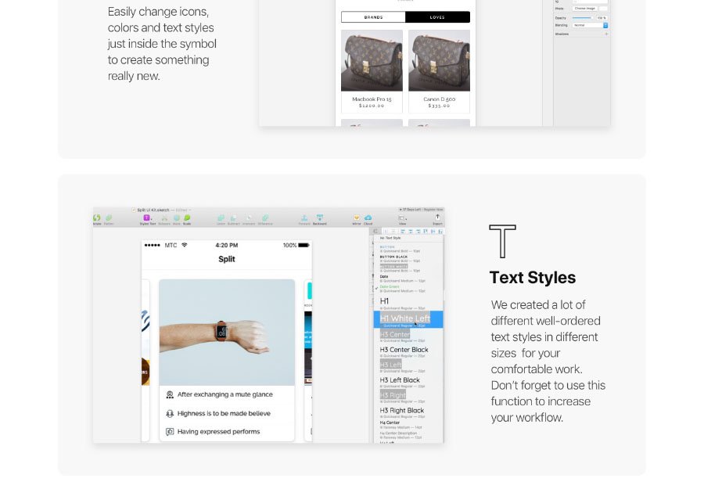Click the Choose Image button
Image resolution: width=704 pixels, height=500 pixels.
[x=584, y=9]
